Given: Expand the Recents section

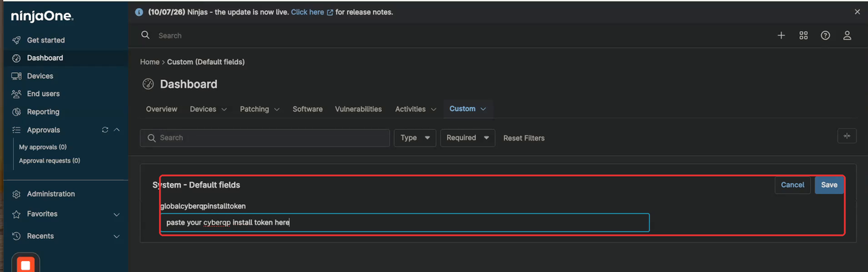Looking at the screenshot, I should 117,236.
